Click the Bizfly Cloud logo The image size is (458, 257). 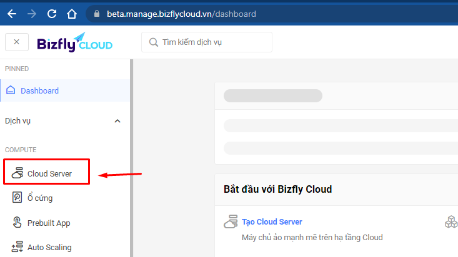point(75,42)
